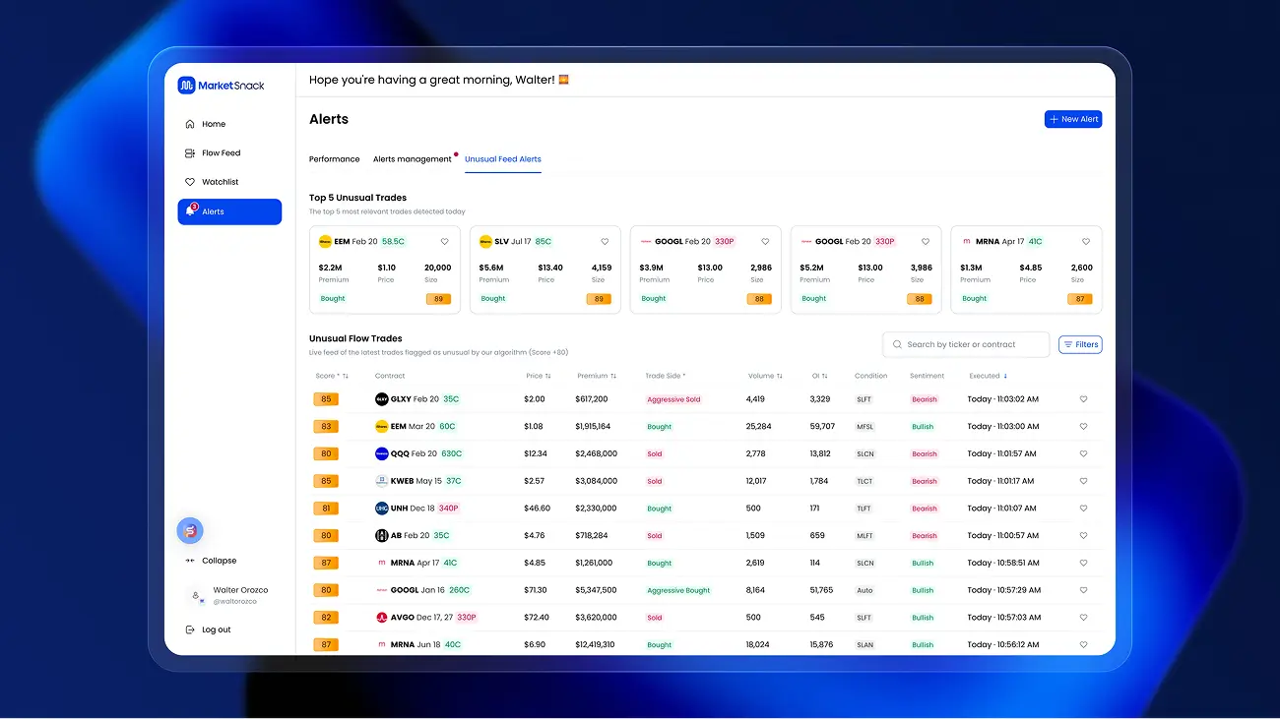Favorite the EEM Mar 20 row

click(1083, 427)
